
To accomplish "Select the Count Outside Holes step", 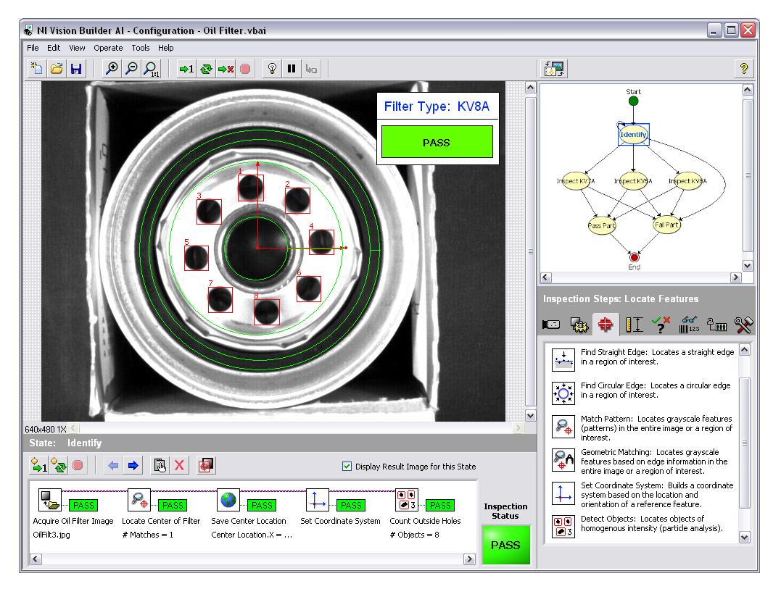I will 425,514.
